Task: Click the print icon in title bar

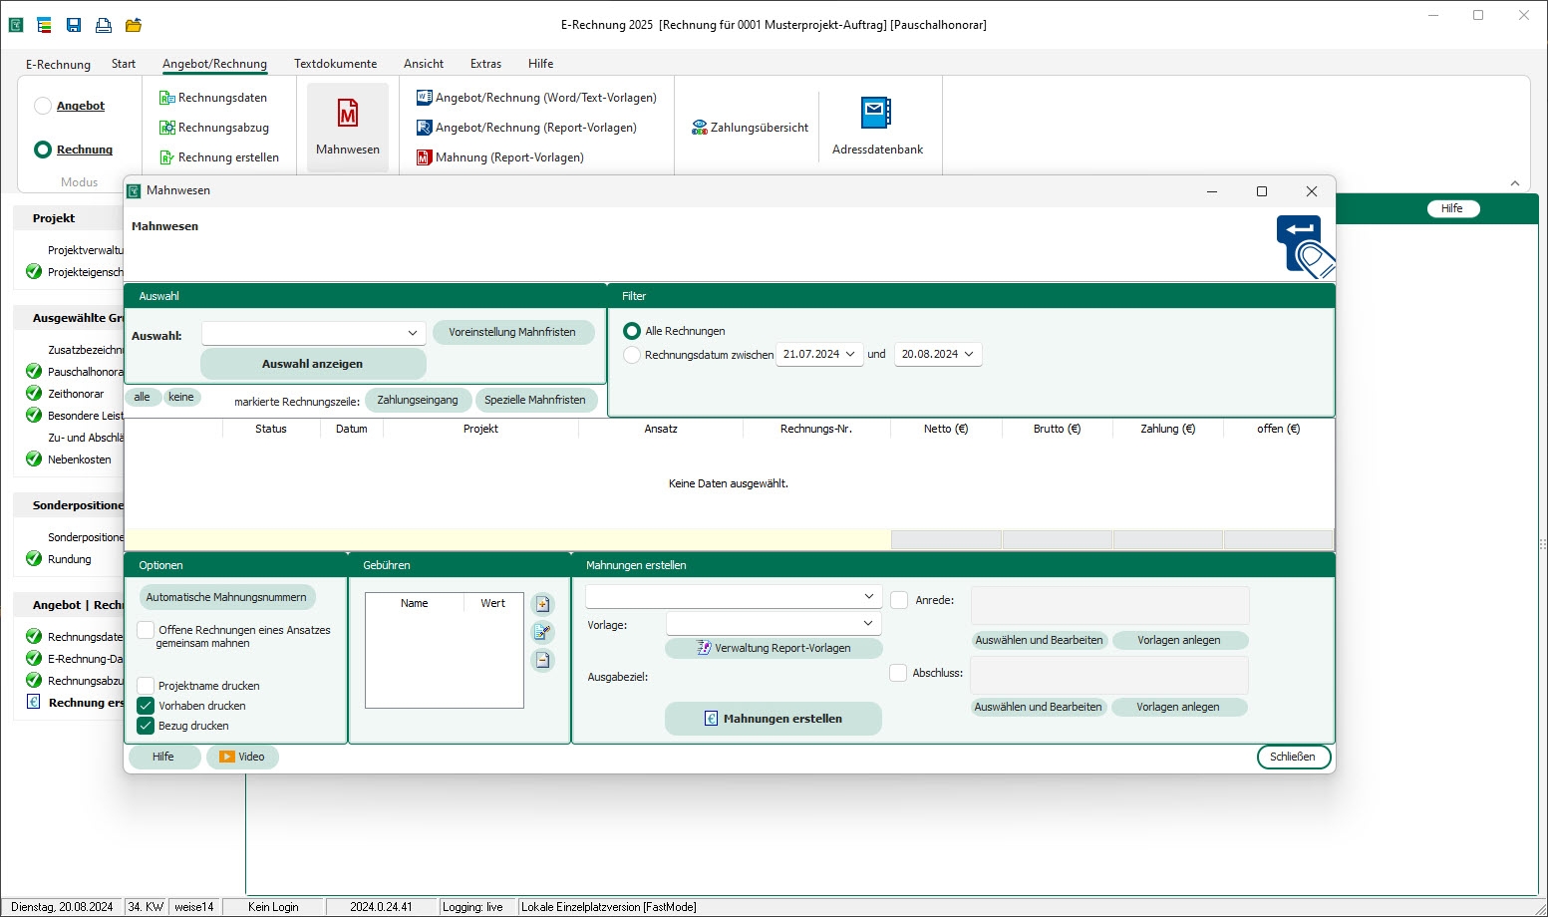Action: pos(103,25)
